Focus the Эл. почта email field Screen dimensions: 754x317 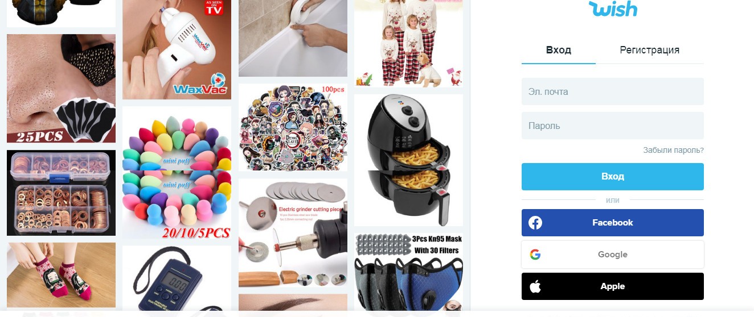click(613, 91)
